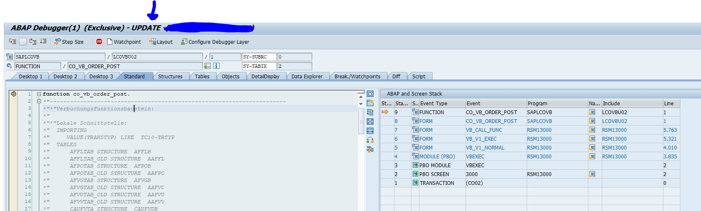Click the swap tools icon
The image size is (701, 211).
click(370, 140)
